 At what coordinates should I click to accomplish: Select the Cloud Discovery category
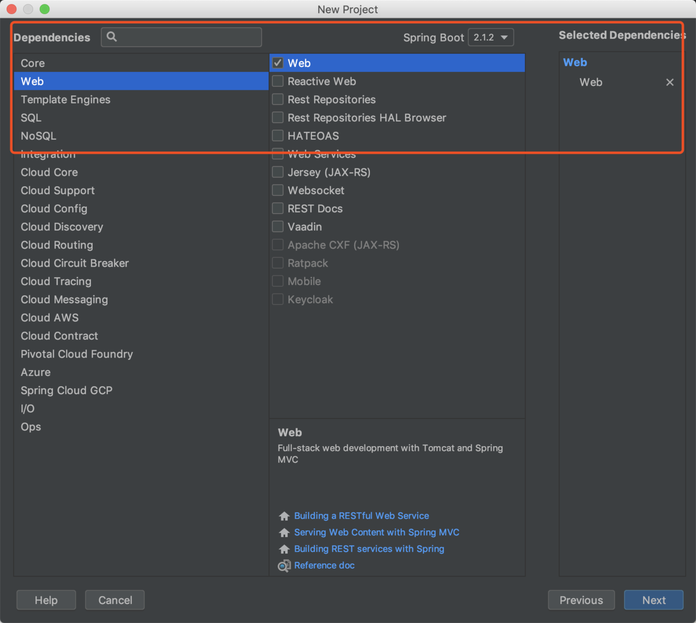[141, 227]
